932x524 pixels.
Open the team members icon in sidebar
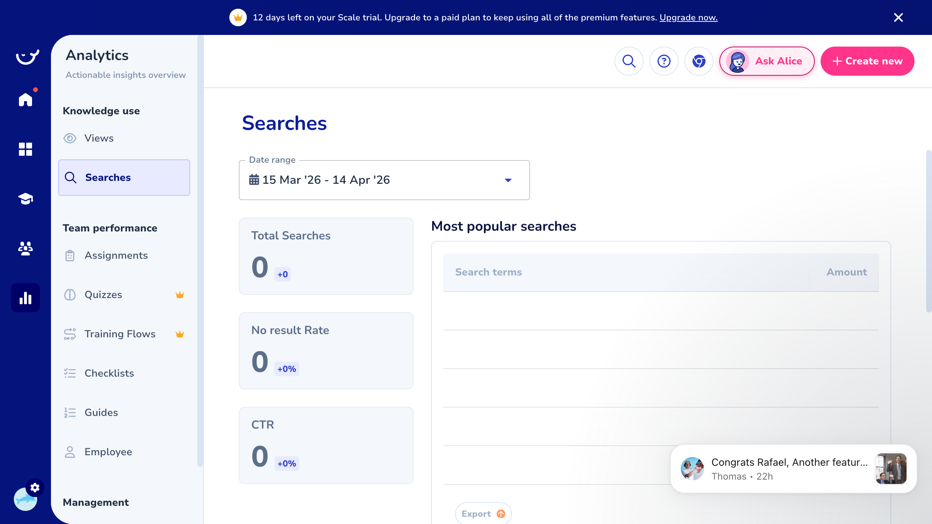25,249
